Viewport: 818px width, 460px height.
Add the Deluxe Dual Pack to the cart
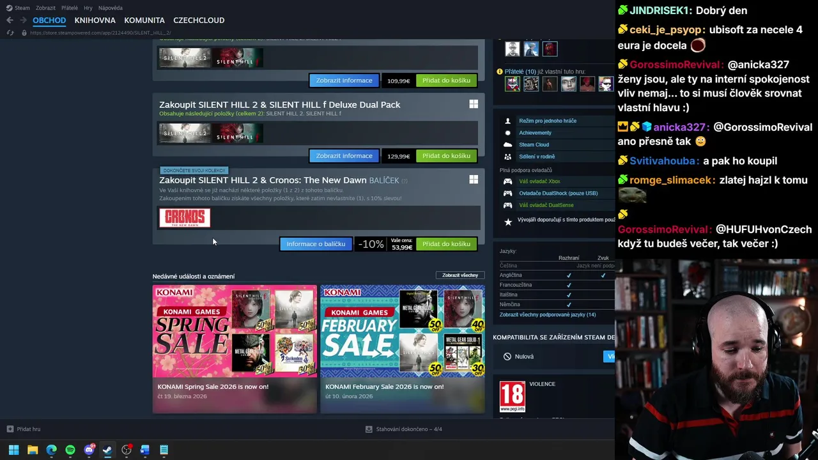pos(446,156)
